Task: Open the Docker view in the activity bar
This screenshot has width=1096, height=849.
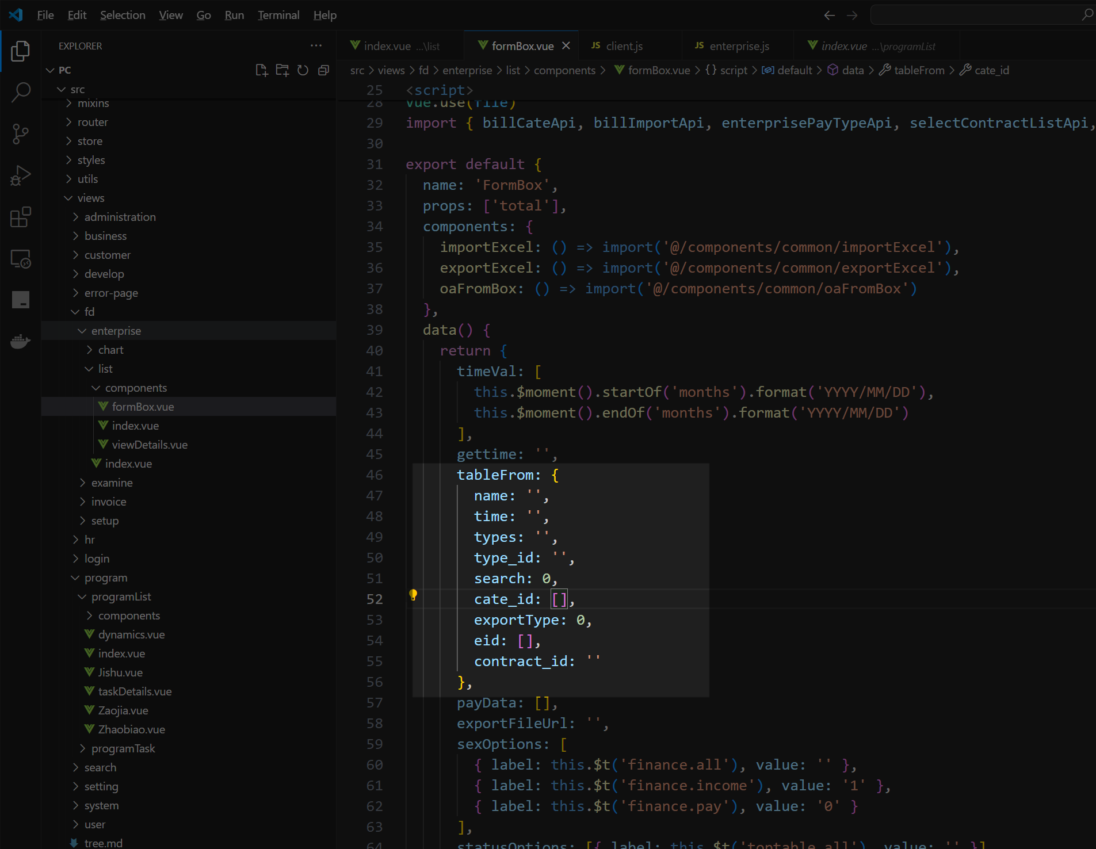Action: (x=20, y=342)
